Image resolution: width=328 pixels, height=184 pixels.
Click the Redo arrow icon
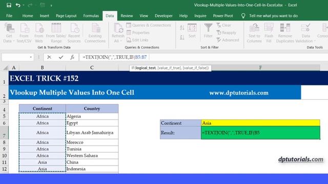30,5
